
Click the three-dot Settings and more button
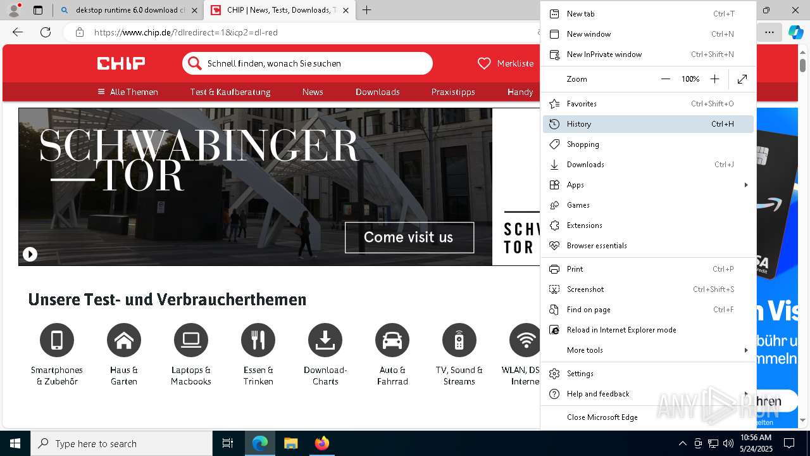[769, 32]
